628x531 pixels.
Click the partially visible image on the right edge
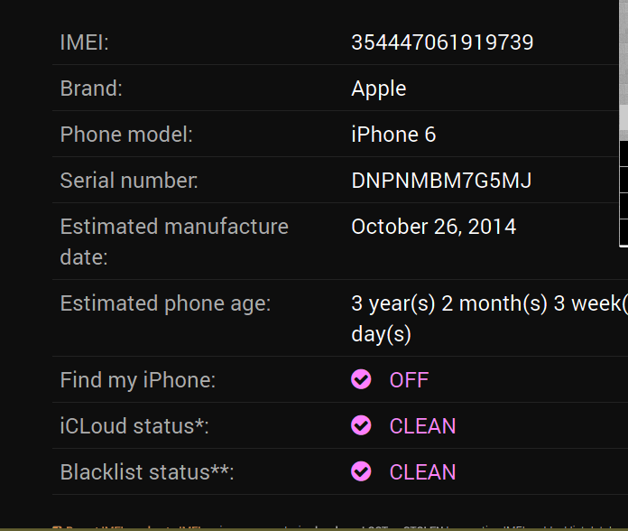(x=623, y=163)
